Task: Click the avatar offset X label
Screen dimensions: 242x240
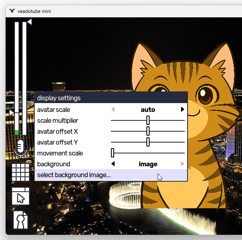Action: pos(57,131)
